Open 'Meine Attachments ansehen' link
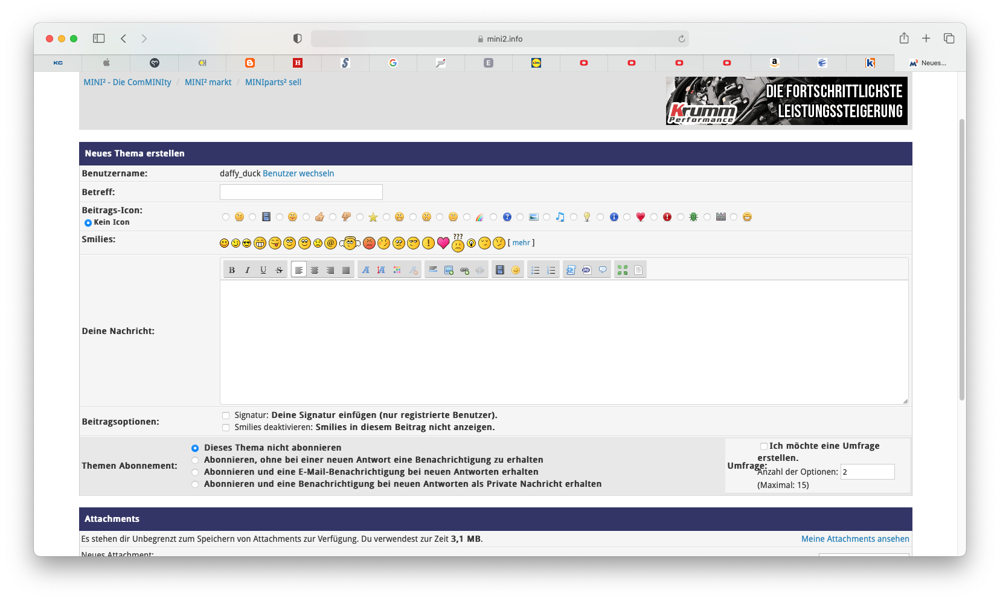This screenshot has width=1000, height=601. click(x=855, y=539)
